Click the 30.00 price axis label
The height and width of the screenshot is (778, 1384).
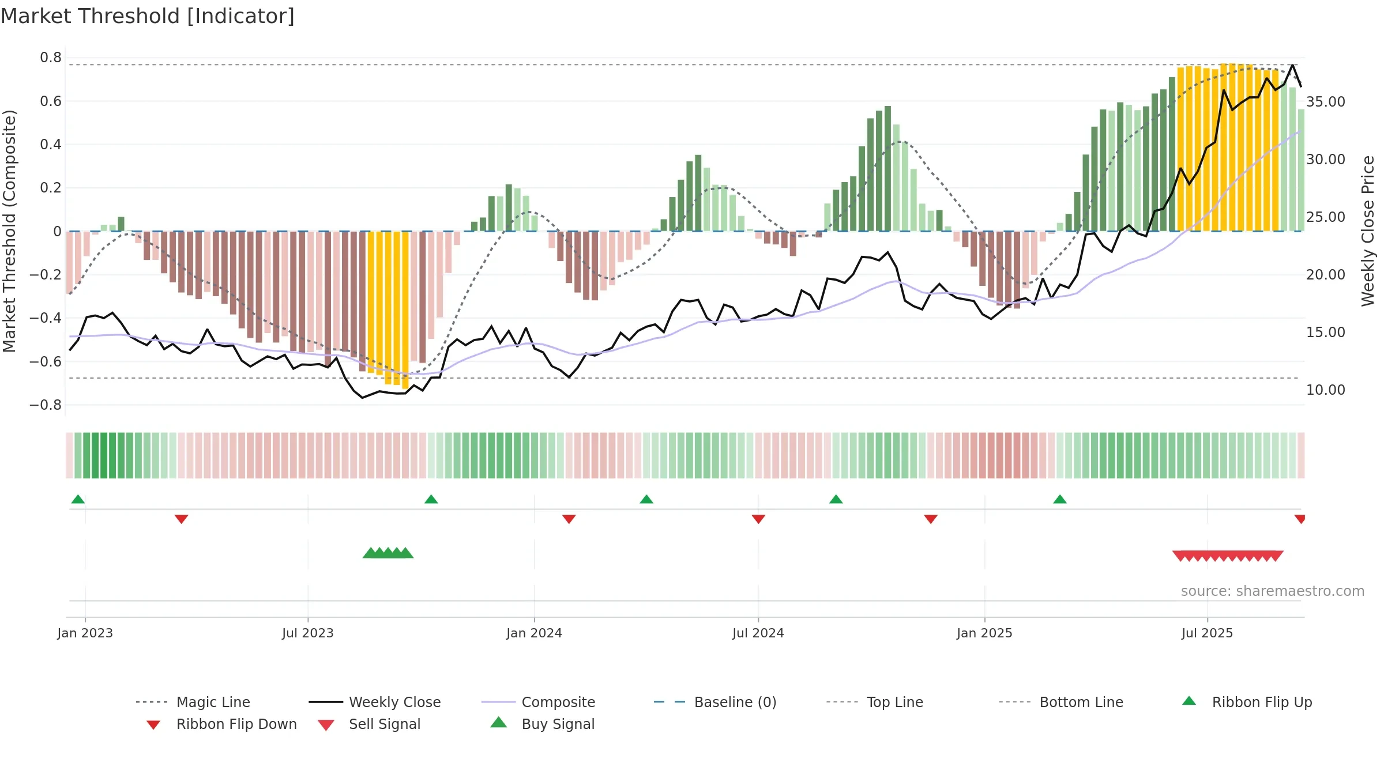click(1326, 160)
